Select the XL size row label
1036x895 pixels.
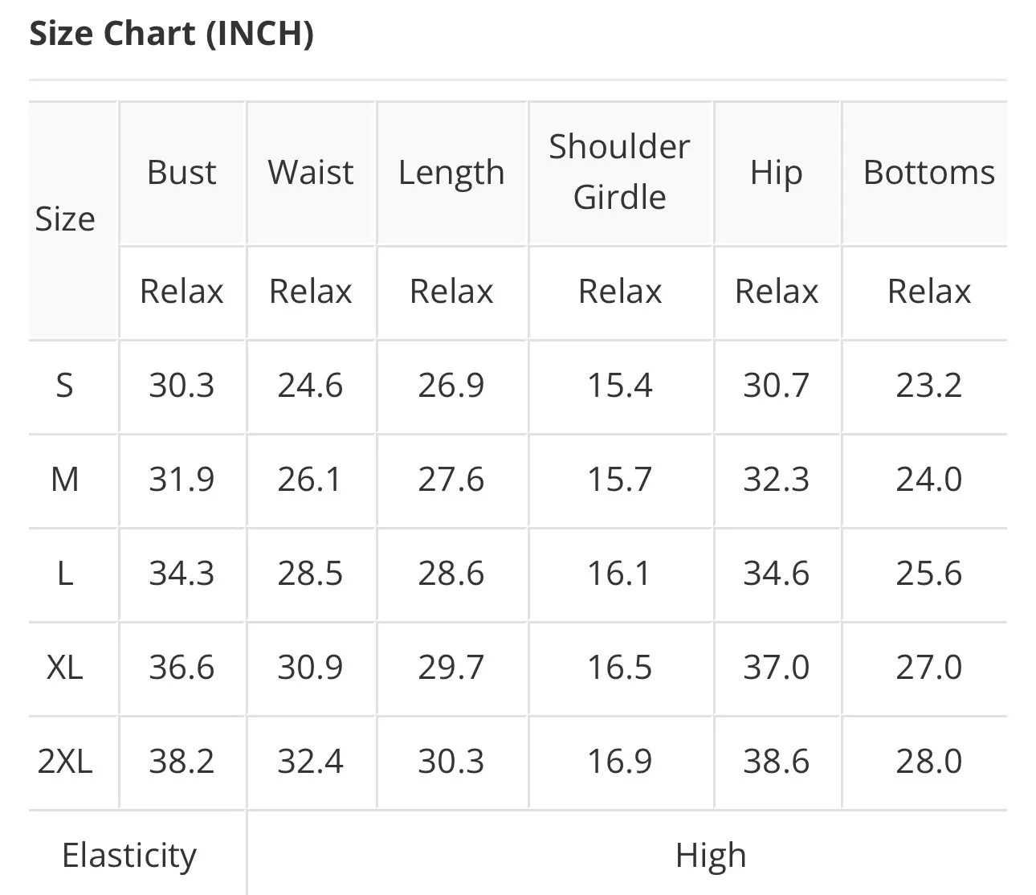tap(65, 668)
